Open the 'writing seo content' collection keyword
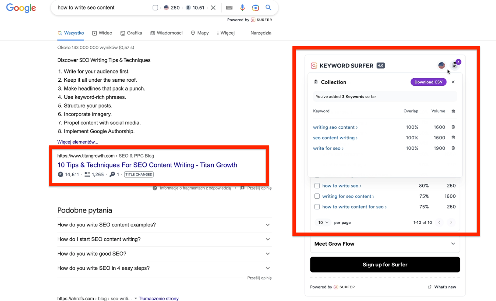The image size is (496, 301). click(x=335, y=127)
